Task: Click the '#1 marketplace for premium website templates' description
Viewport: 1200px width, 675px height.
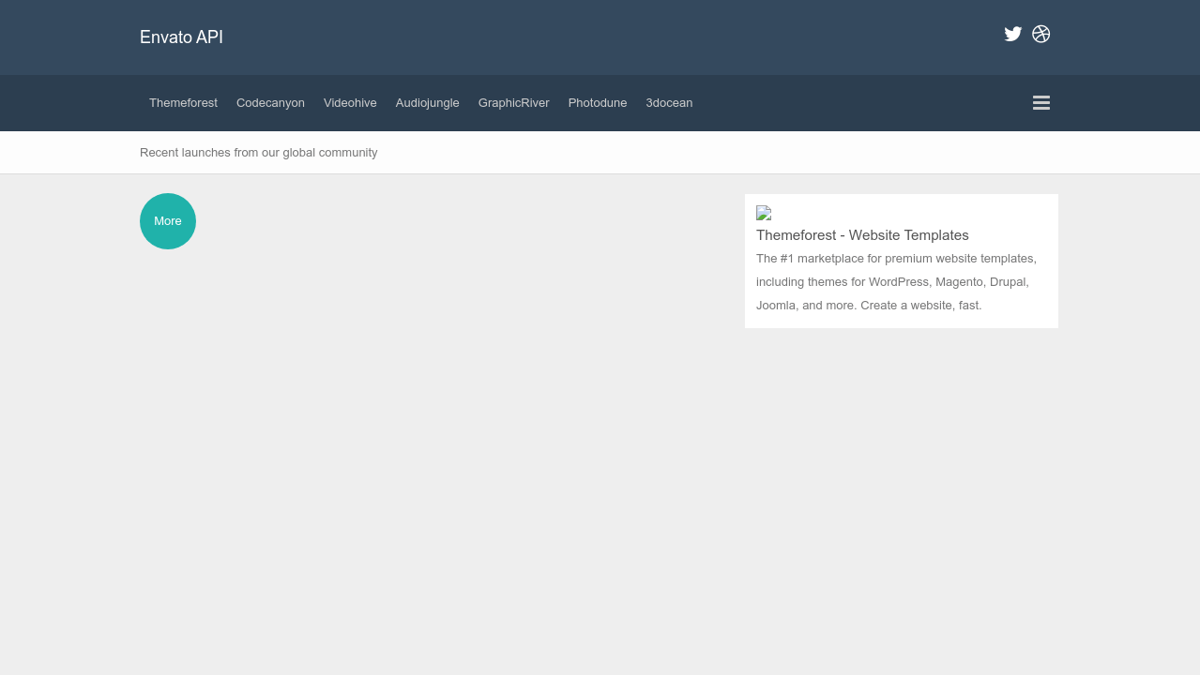Action: tap(896, 282)
